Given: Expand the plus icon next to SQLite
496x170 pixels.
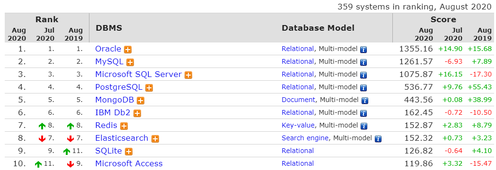Looking at the screenshot, I should click(128, 152).
